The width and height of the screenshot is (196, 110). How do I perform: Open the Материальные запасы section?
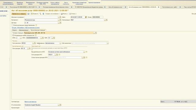click(x=30, y=3)
